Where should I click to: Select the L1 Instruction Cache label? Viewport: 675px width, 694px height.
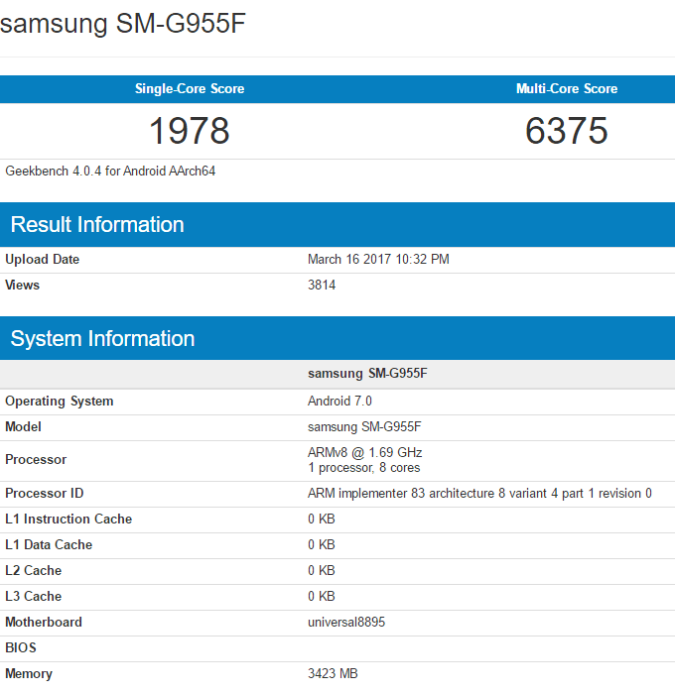(x=68, y=520)
